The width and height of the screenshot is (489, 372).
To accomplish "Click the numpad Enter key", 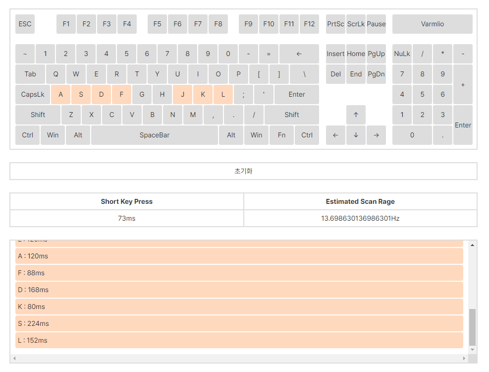I will click(x=463, y=125).
